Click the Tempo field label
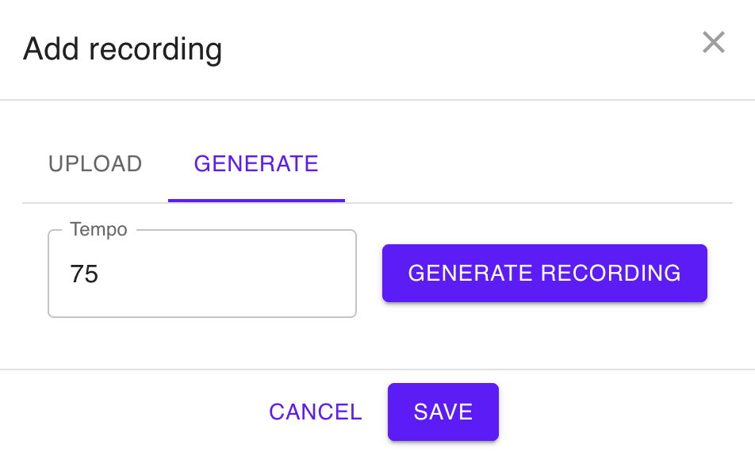 click(x=98, y=230)
